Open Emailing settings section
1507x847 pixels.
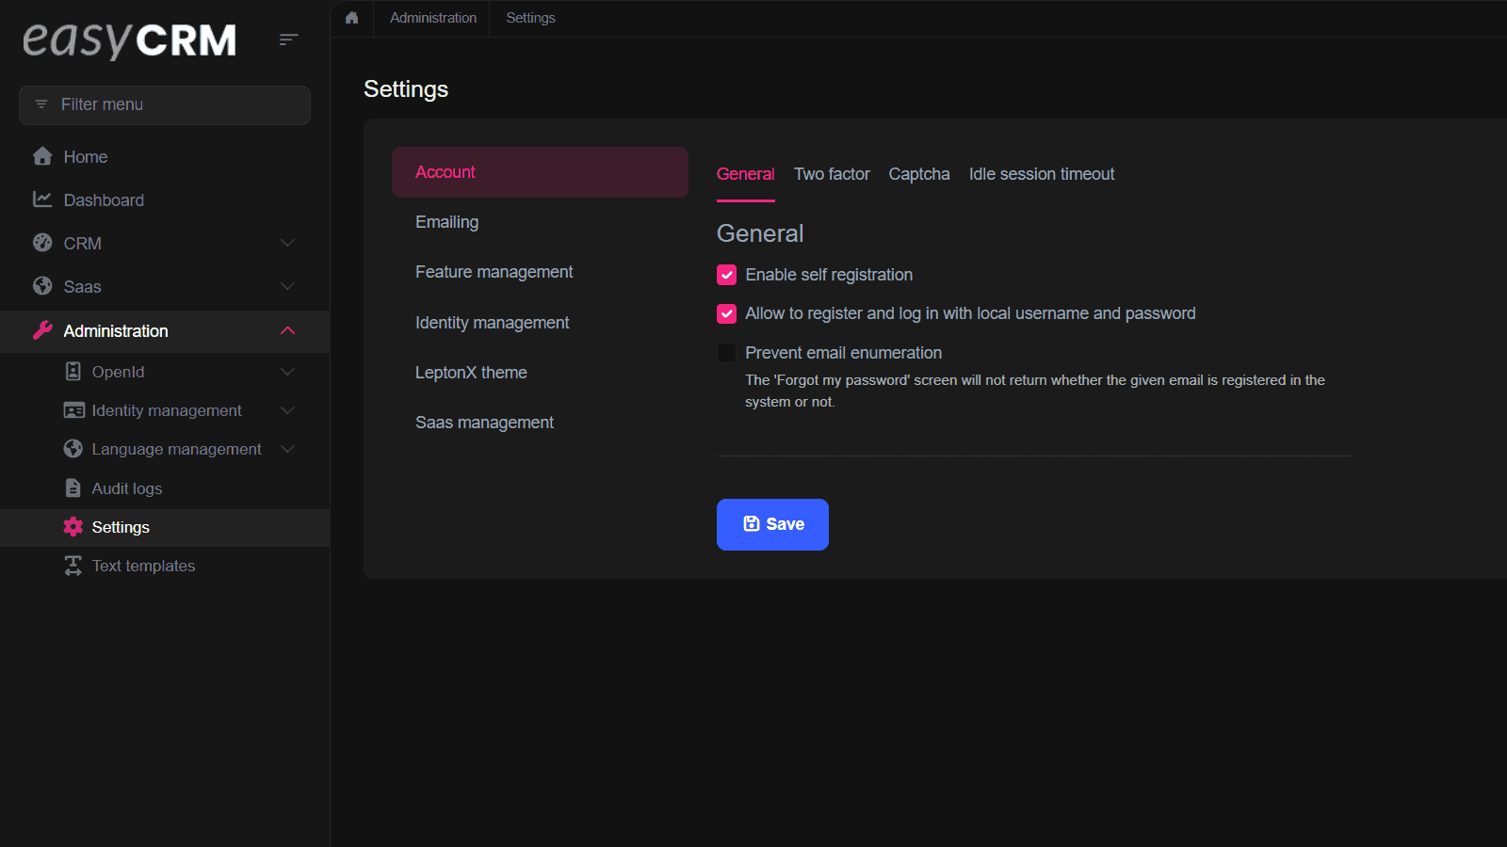[540, 222]
